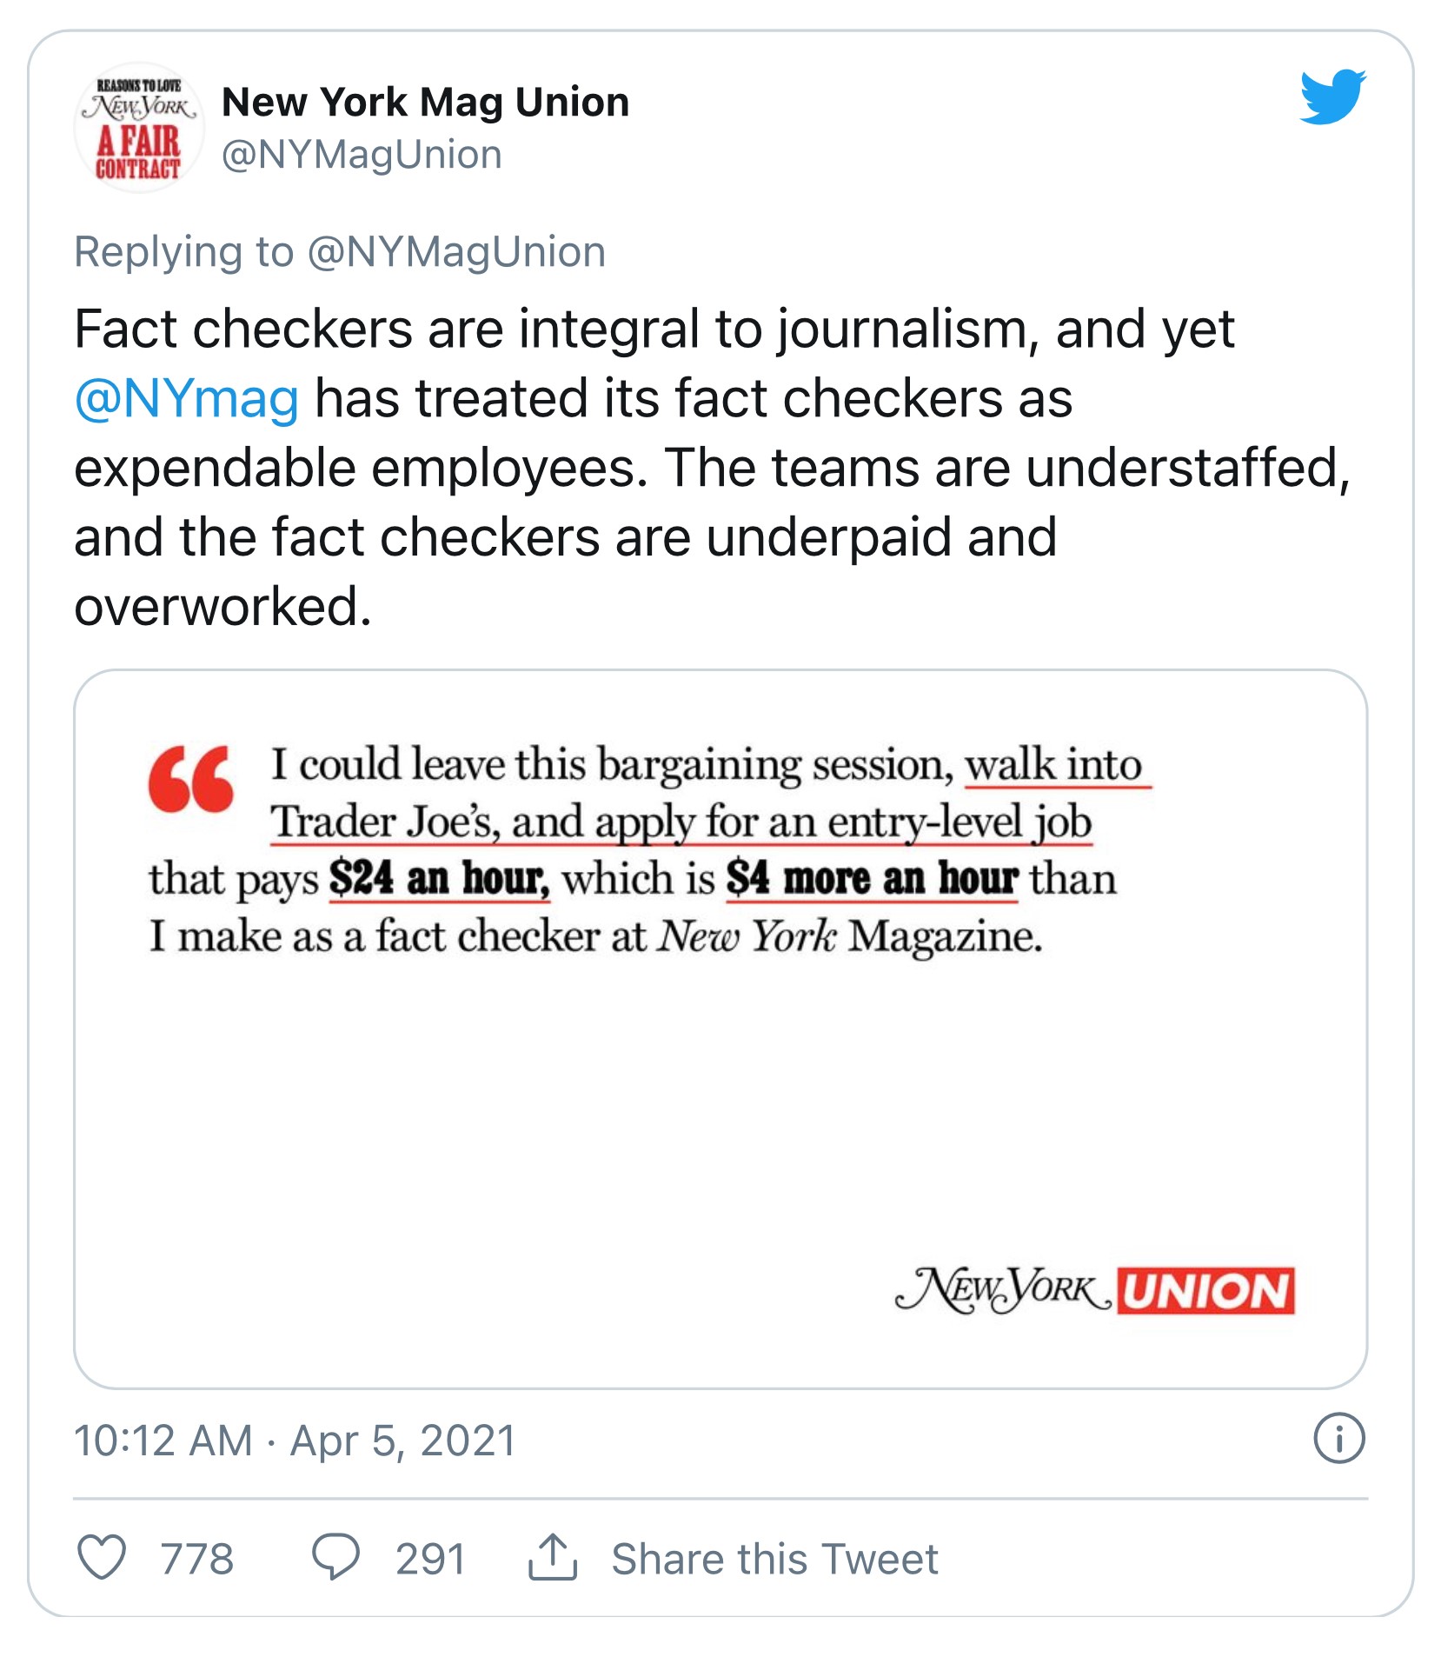This screenshot has height=1657, width=1441.
Task: Click the Twitter bird logo
Action: pyautogui.click(x=1331, y=96)
